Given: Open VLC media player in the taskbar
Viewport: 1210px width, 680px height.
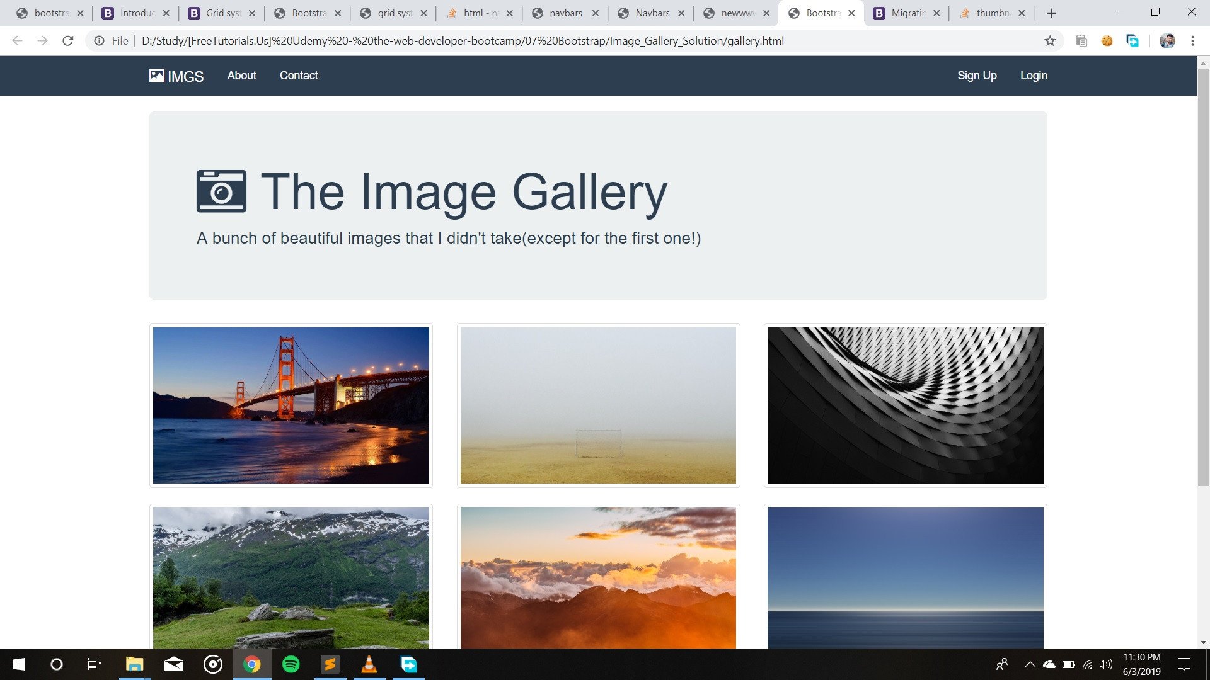Looking at the screenshot, I should tap(369, 664).
